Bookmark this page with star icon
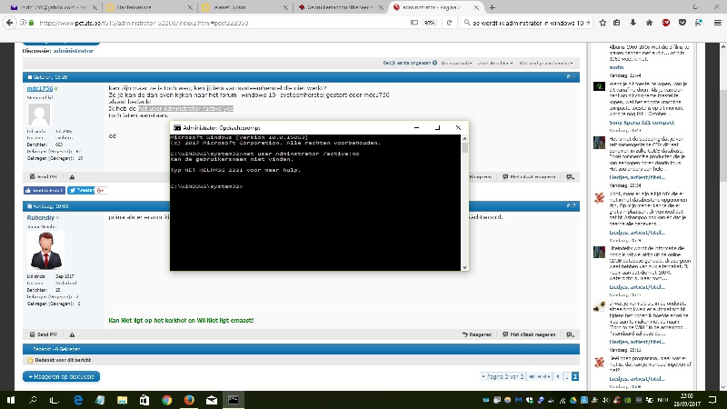 [603, 22]
